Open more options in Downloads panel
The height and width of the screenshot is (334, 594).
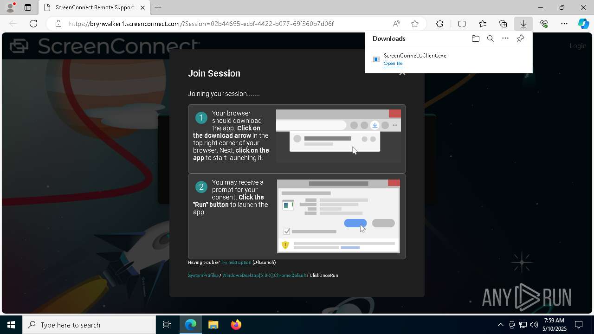click(x=505, y=39)
